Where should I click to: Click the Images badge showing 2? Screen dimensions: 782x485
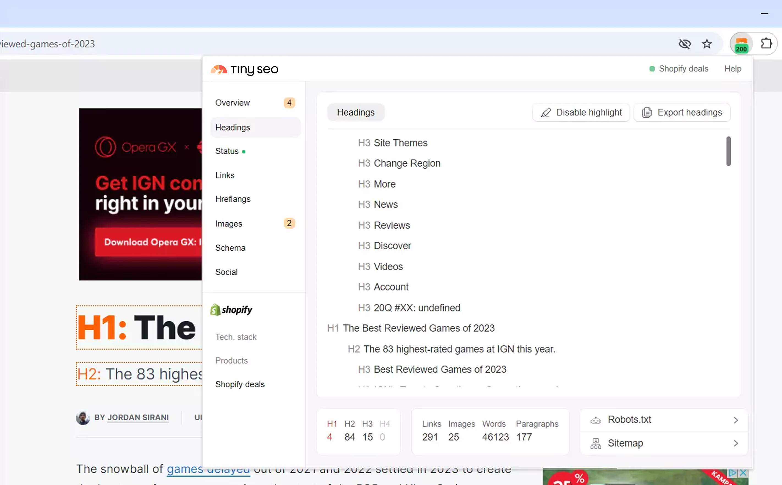[x=289, y=223]
